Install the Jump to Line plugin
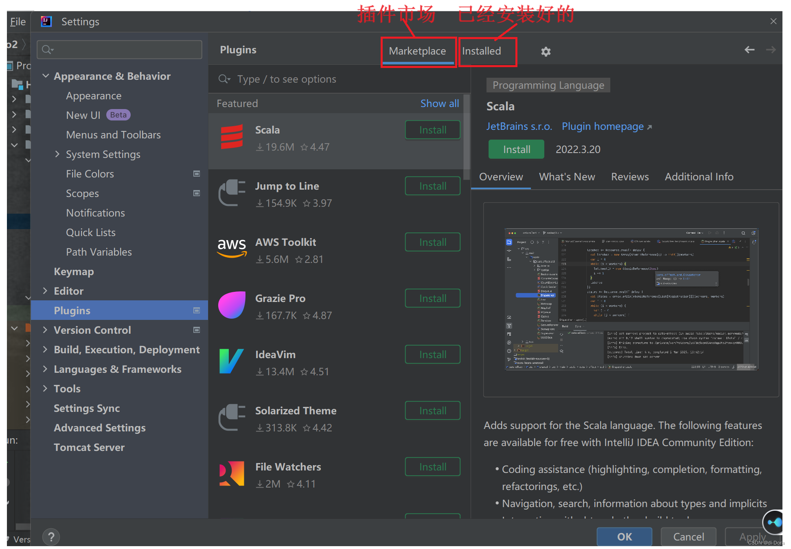791x549 pixels. 432,186
